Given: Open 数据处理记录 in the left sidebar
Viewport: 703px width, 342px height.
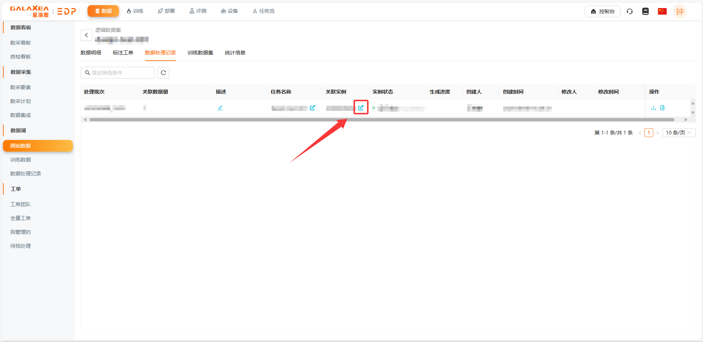Looking at the screenshot, I should click(26, 174).
